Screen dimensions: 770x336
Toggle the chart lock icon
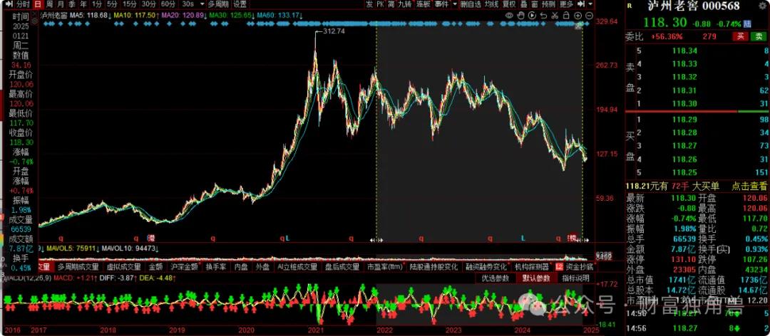point(566,15)
